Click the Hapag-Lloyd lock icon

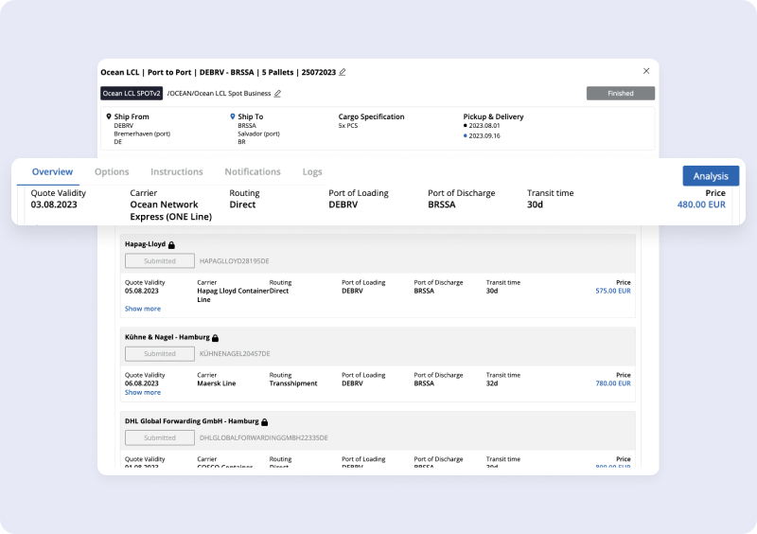click(x=171, y=245)
